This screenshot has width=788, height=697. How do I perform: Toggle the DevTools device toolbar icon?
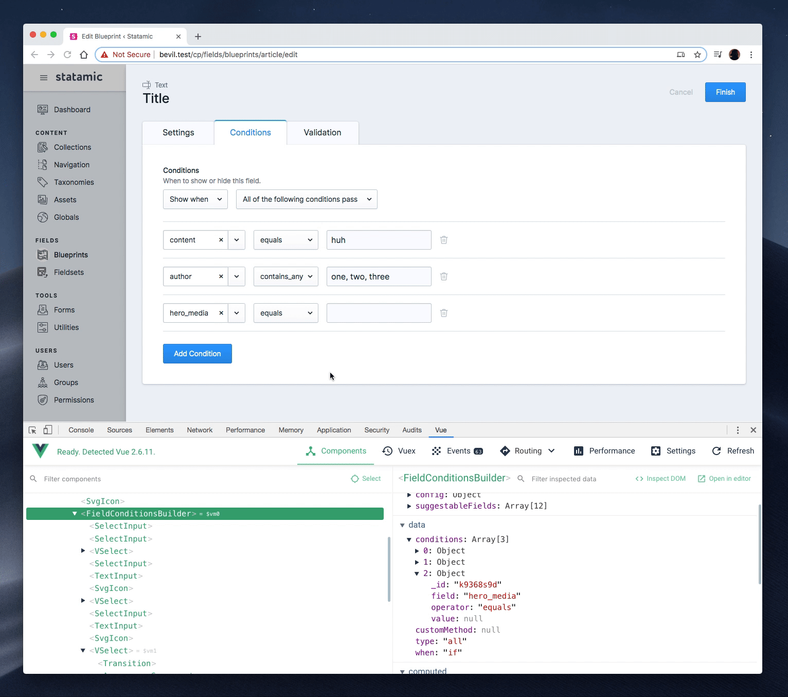pyautogui.click(x=48, y=430)
